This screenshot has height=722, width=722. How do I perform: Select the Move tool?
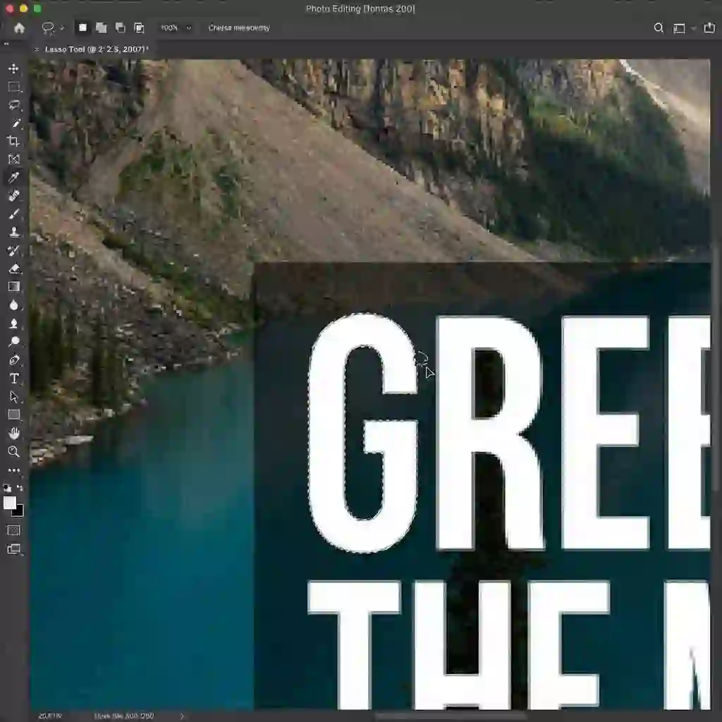pos(14,68)
